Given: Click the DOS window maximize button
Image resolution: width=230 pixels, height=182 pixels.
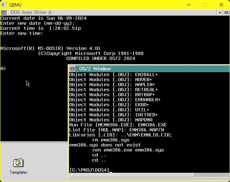Looking at the screenshot, I should [x=226, y=13].
